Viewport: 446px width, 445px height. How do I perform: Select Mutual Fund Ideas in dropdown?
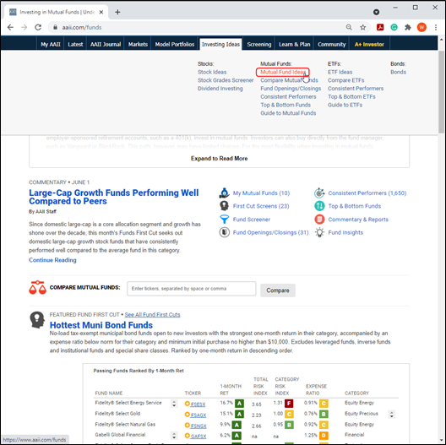pos(283,73)
